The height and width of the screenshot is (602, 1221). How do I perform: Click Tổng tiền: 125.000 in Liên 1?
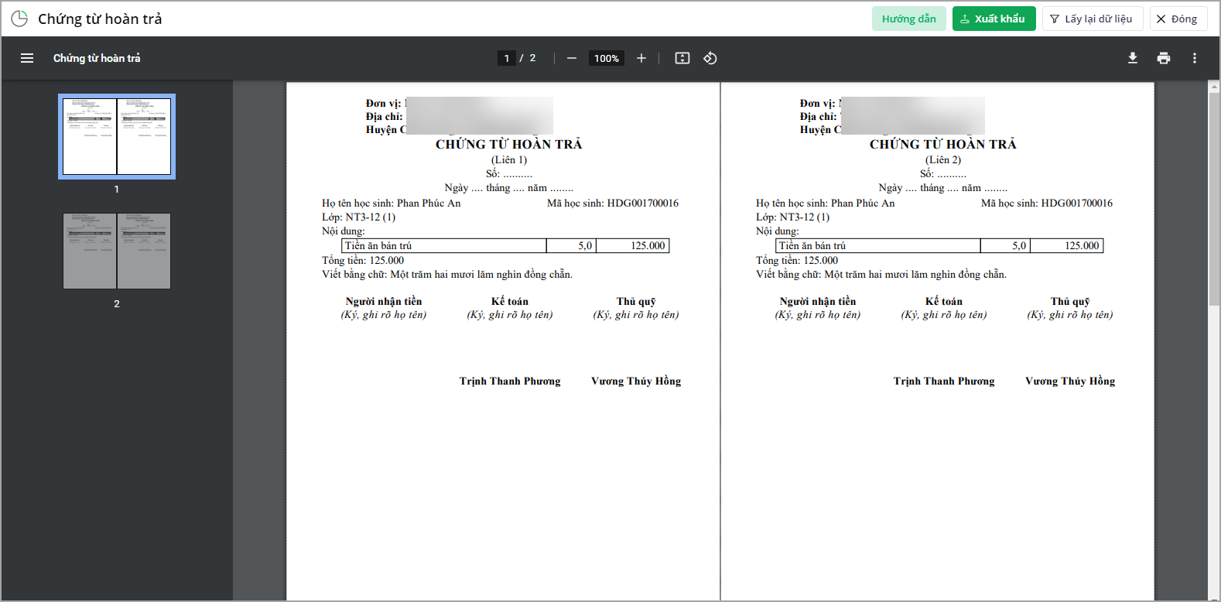363,261
